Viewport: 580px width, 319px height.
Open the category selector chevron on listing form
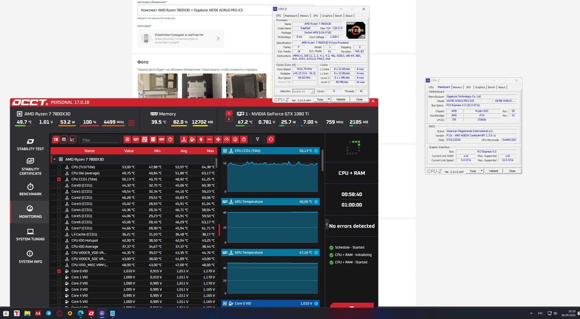[218, 38]
